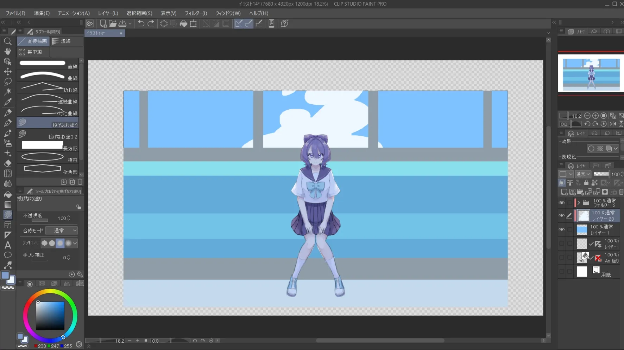This screenshot has height=350, width=624.
Task: Click the zoom in plus icon in Navigator
Action: click(595, 116)
